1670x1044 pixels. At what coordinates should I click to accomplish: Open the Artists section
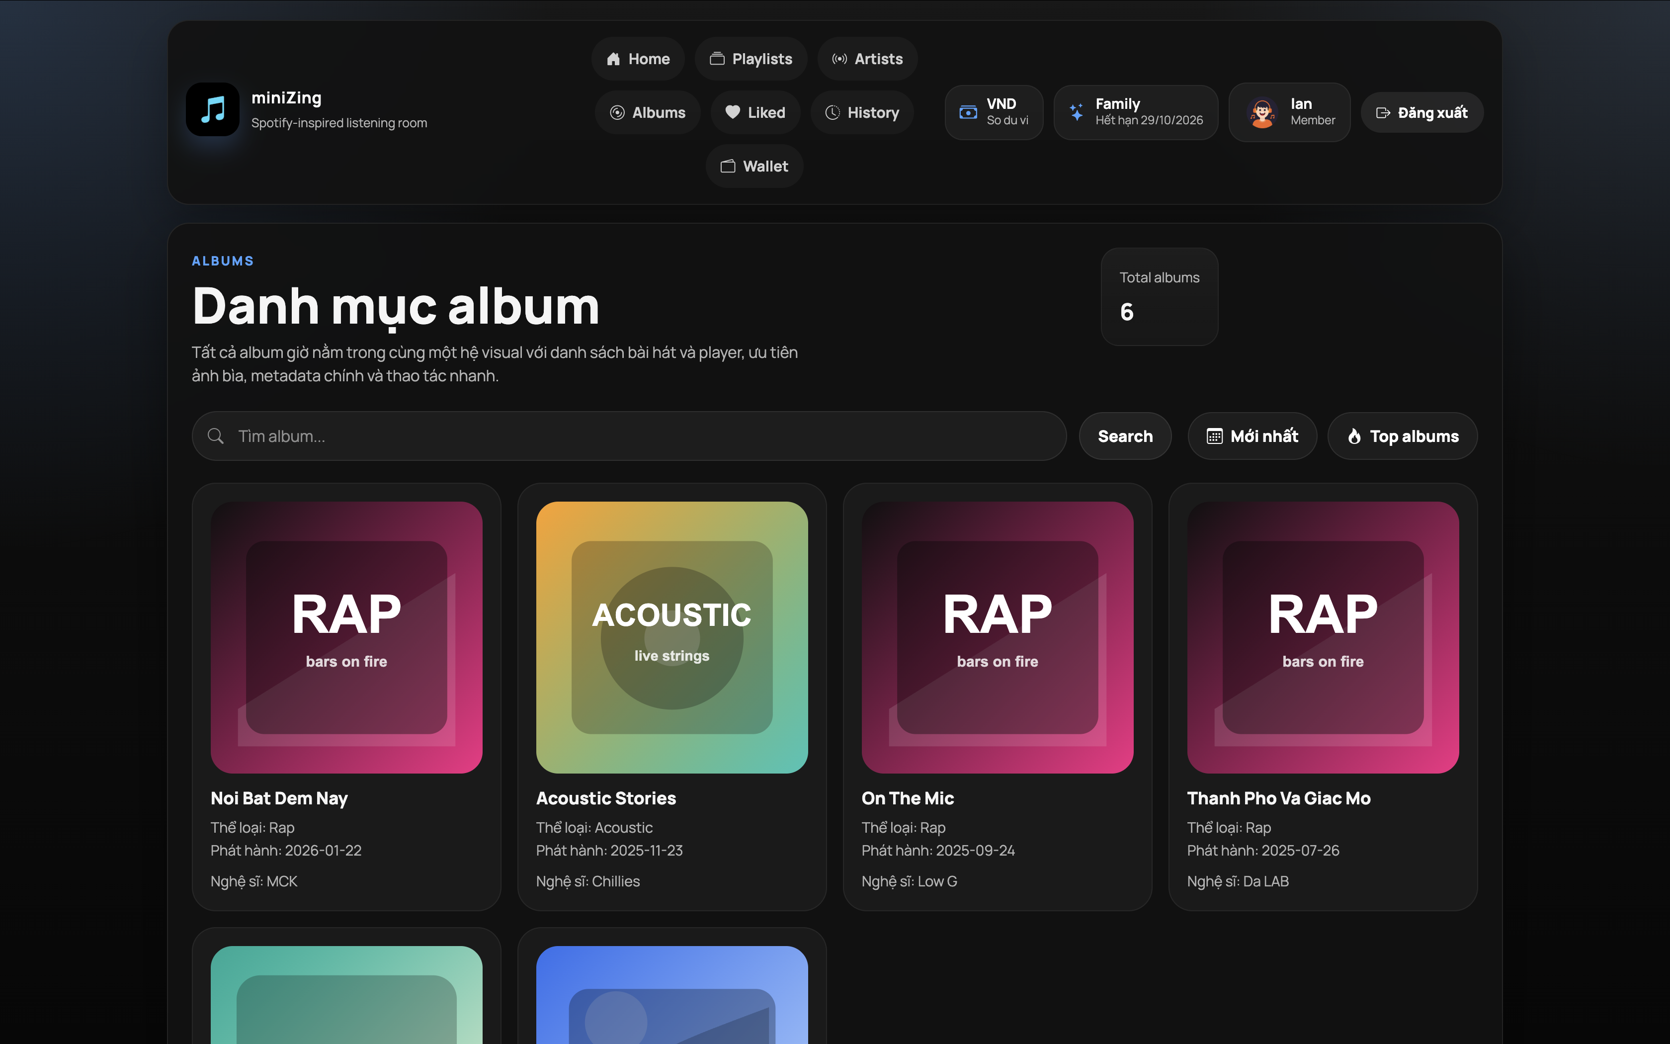[867, 59]
